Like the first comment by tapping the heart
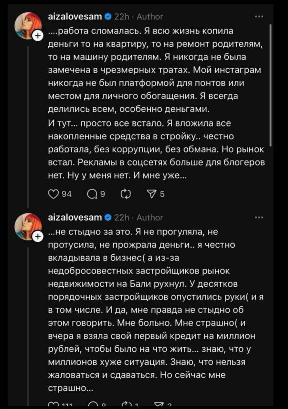The image size is (288, 409). 54,194
